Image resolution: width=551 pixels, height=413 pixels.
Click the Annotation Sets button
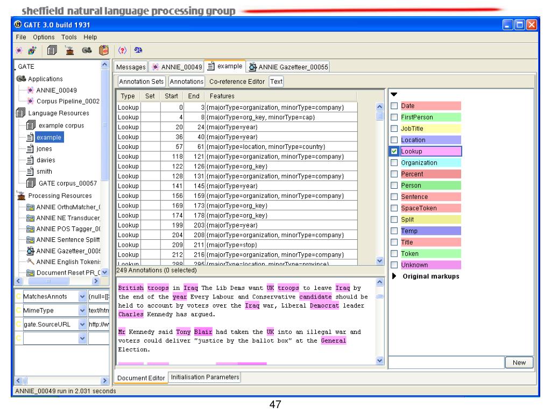(142, 82)
